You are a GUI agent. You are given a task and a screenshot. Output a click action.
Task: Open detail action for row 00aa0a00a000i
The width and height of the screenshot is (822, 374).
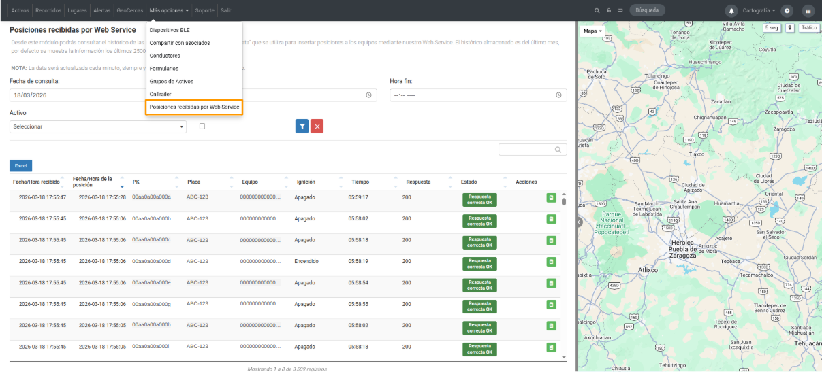(551, 347)
